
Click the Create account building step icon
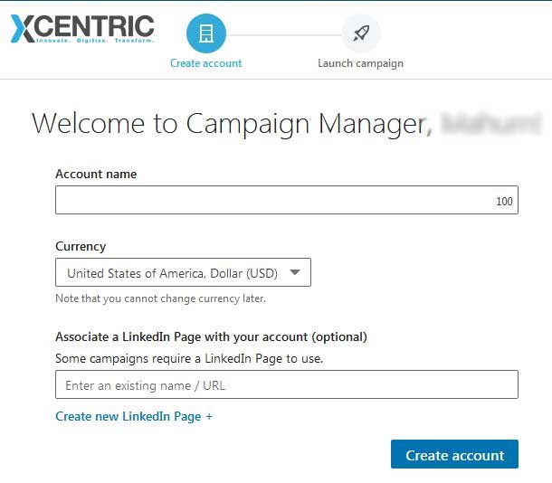pyautogui.click(x=206, y=33)
